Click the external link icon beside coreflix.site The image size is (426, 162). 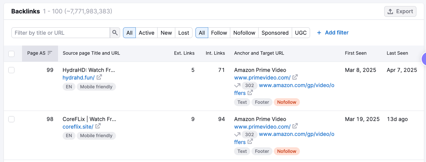click(98, 127)
